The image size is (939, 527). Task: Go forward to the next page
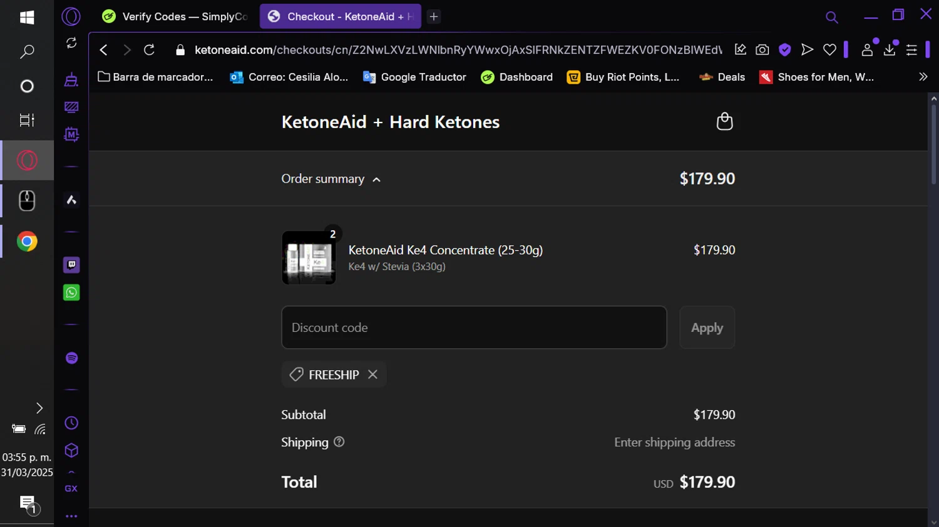pos(126,50)
